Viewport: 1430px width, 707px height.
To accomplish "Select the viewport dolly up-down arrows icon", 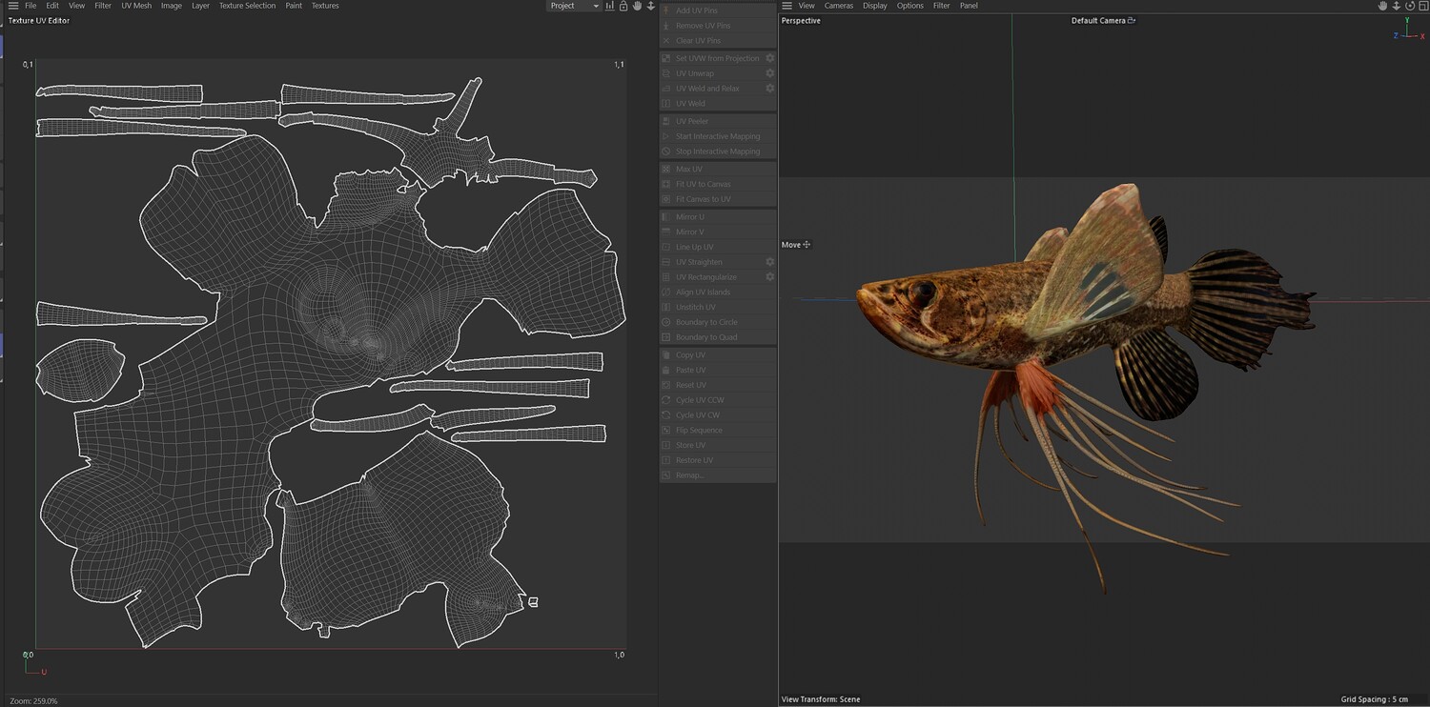I will (1397, 6).
